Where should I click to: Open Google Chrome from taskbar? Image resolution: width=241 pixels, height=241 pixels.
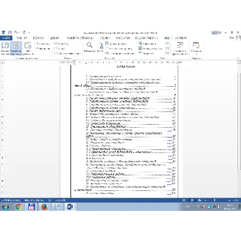point(19,207)
